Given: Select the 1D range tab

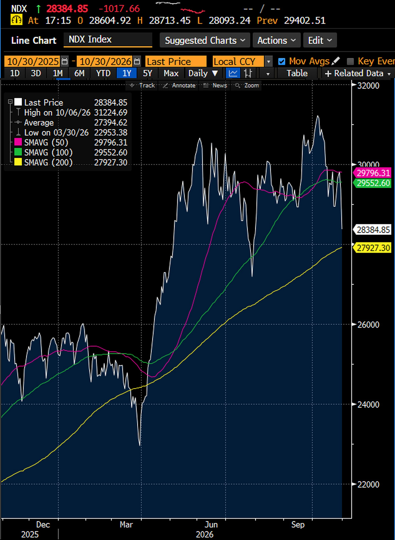Looking at the screenshot, I should 15,73.
